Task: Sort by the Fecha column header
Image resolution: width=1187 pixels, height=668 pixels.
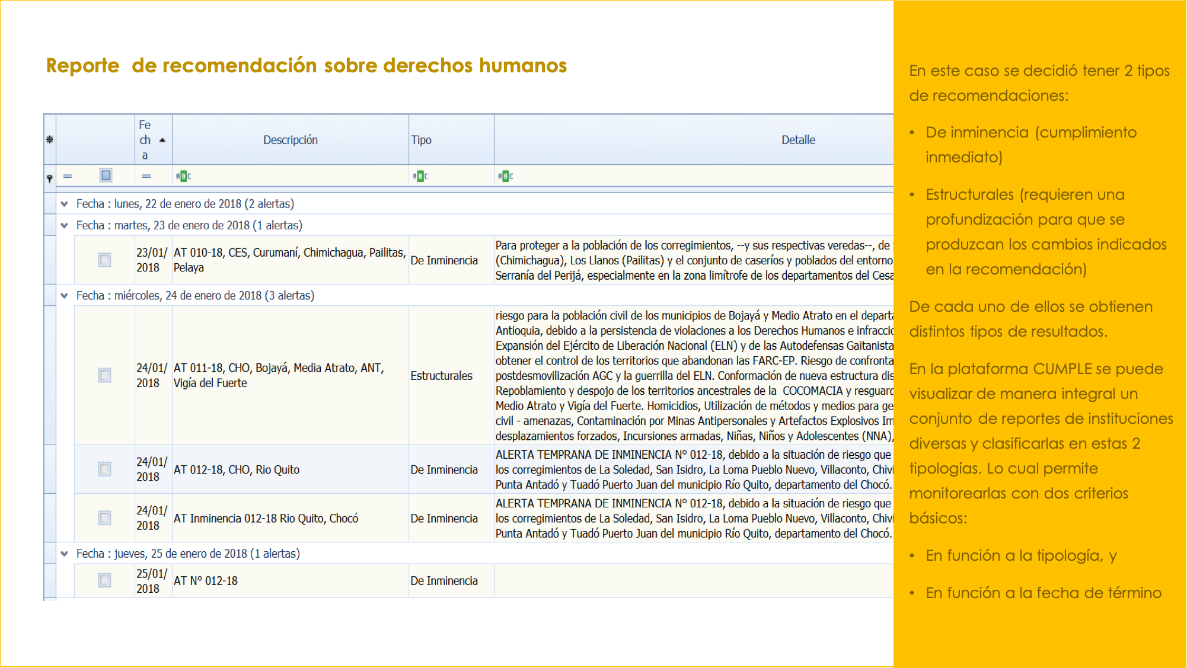Action: click(154, 140)
